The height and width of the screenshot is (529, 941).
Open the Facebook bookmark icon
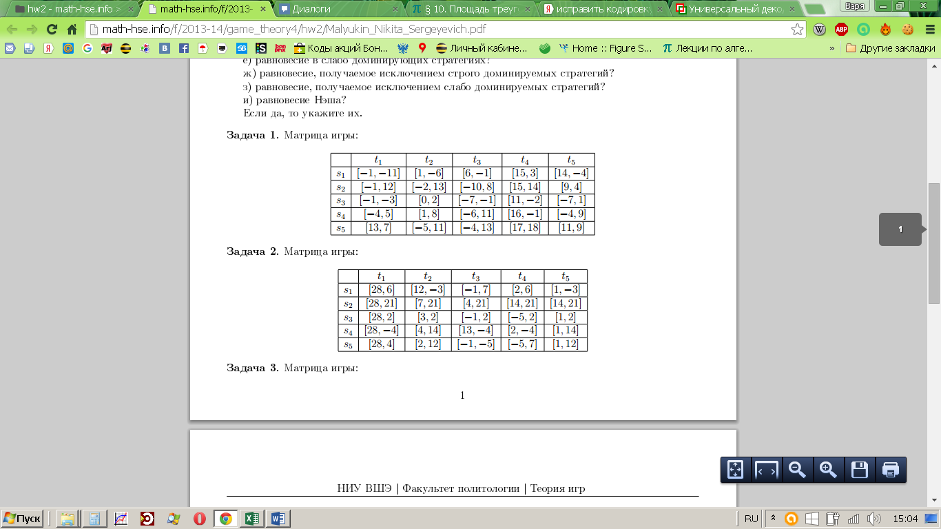(x=184, y=48)
